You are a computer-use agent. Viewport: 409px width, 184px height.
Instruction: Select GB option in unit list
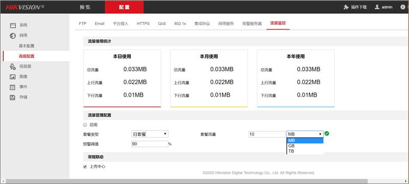coord(305,146)
